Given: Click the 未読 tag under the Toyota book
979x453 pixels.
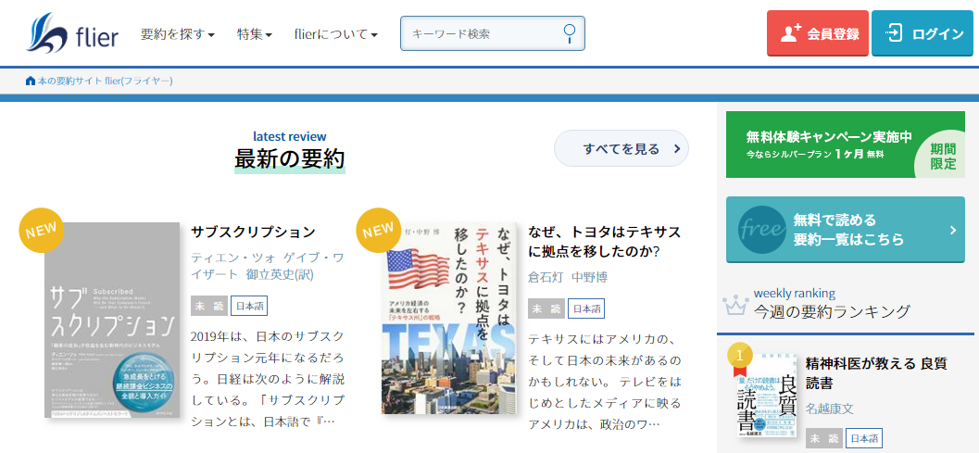Looking at the screenshot, I should pos(546,308).
